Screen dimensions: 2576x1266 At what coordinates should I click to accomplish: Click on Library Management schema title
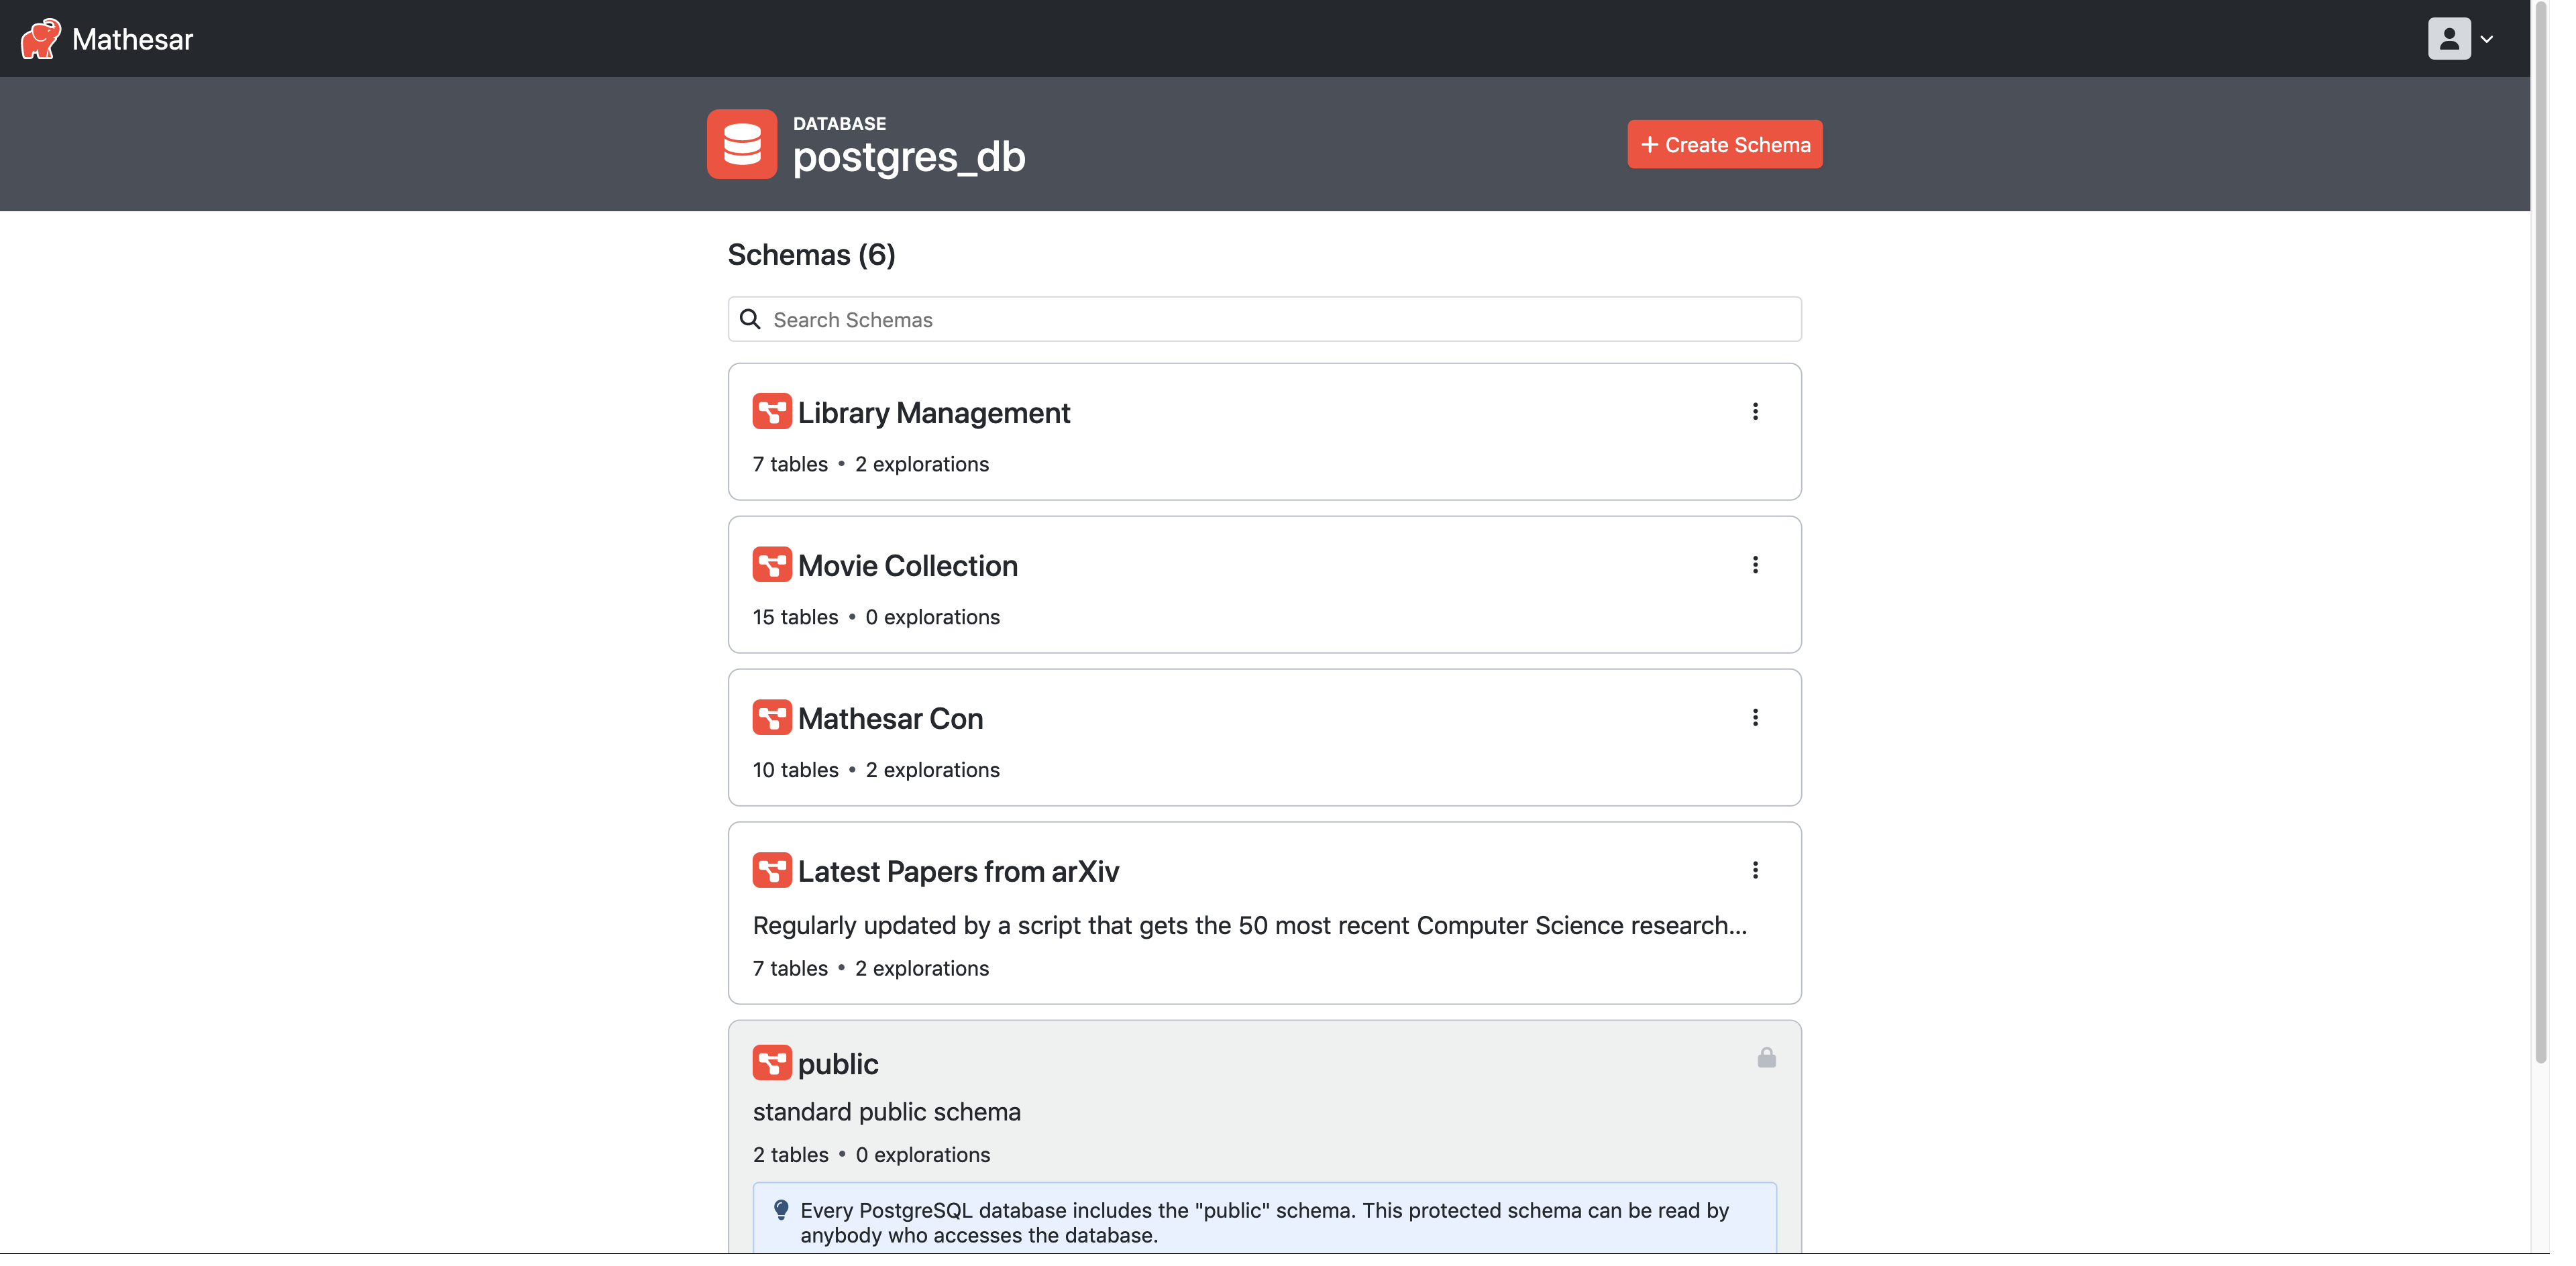[x=934, y=412]
